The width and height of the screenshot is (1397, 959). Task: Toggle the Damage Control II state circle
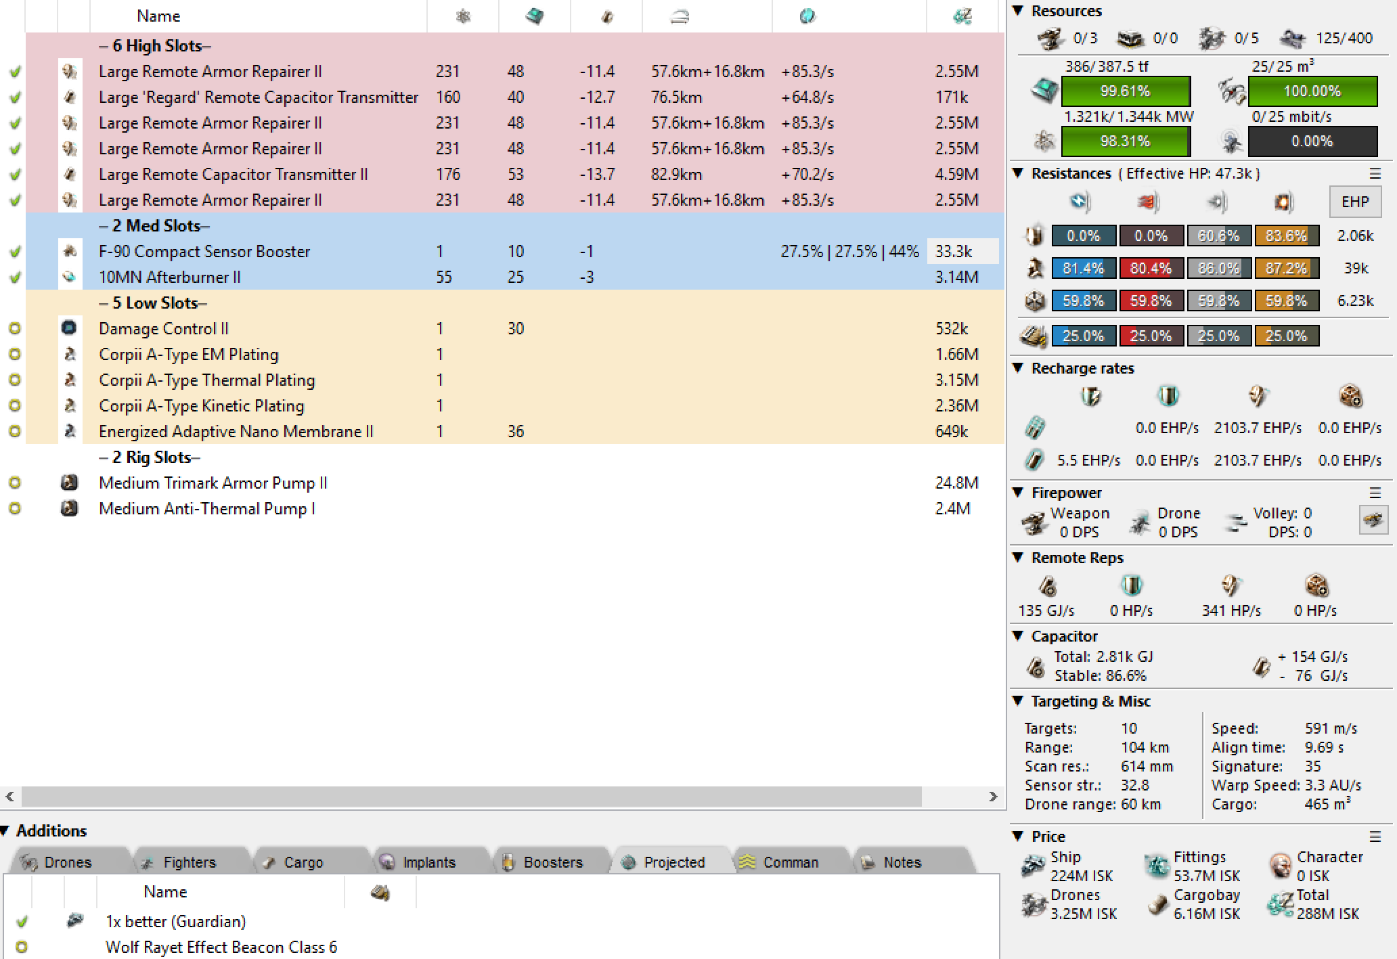[15, 328]
